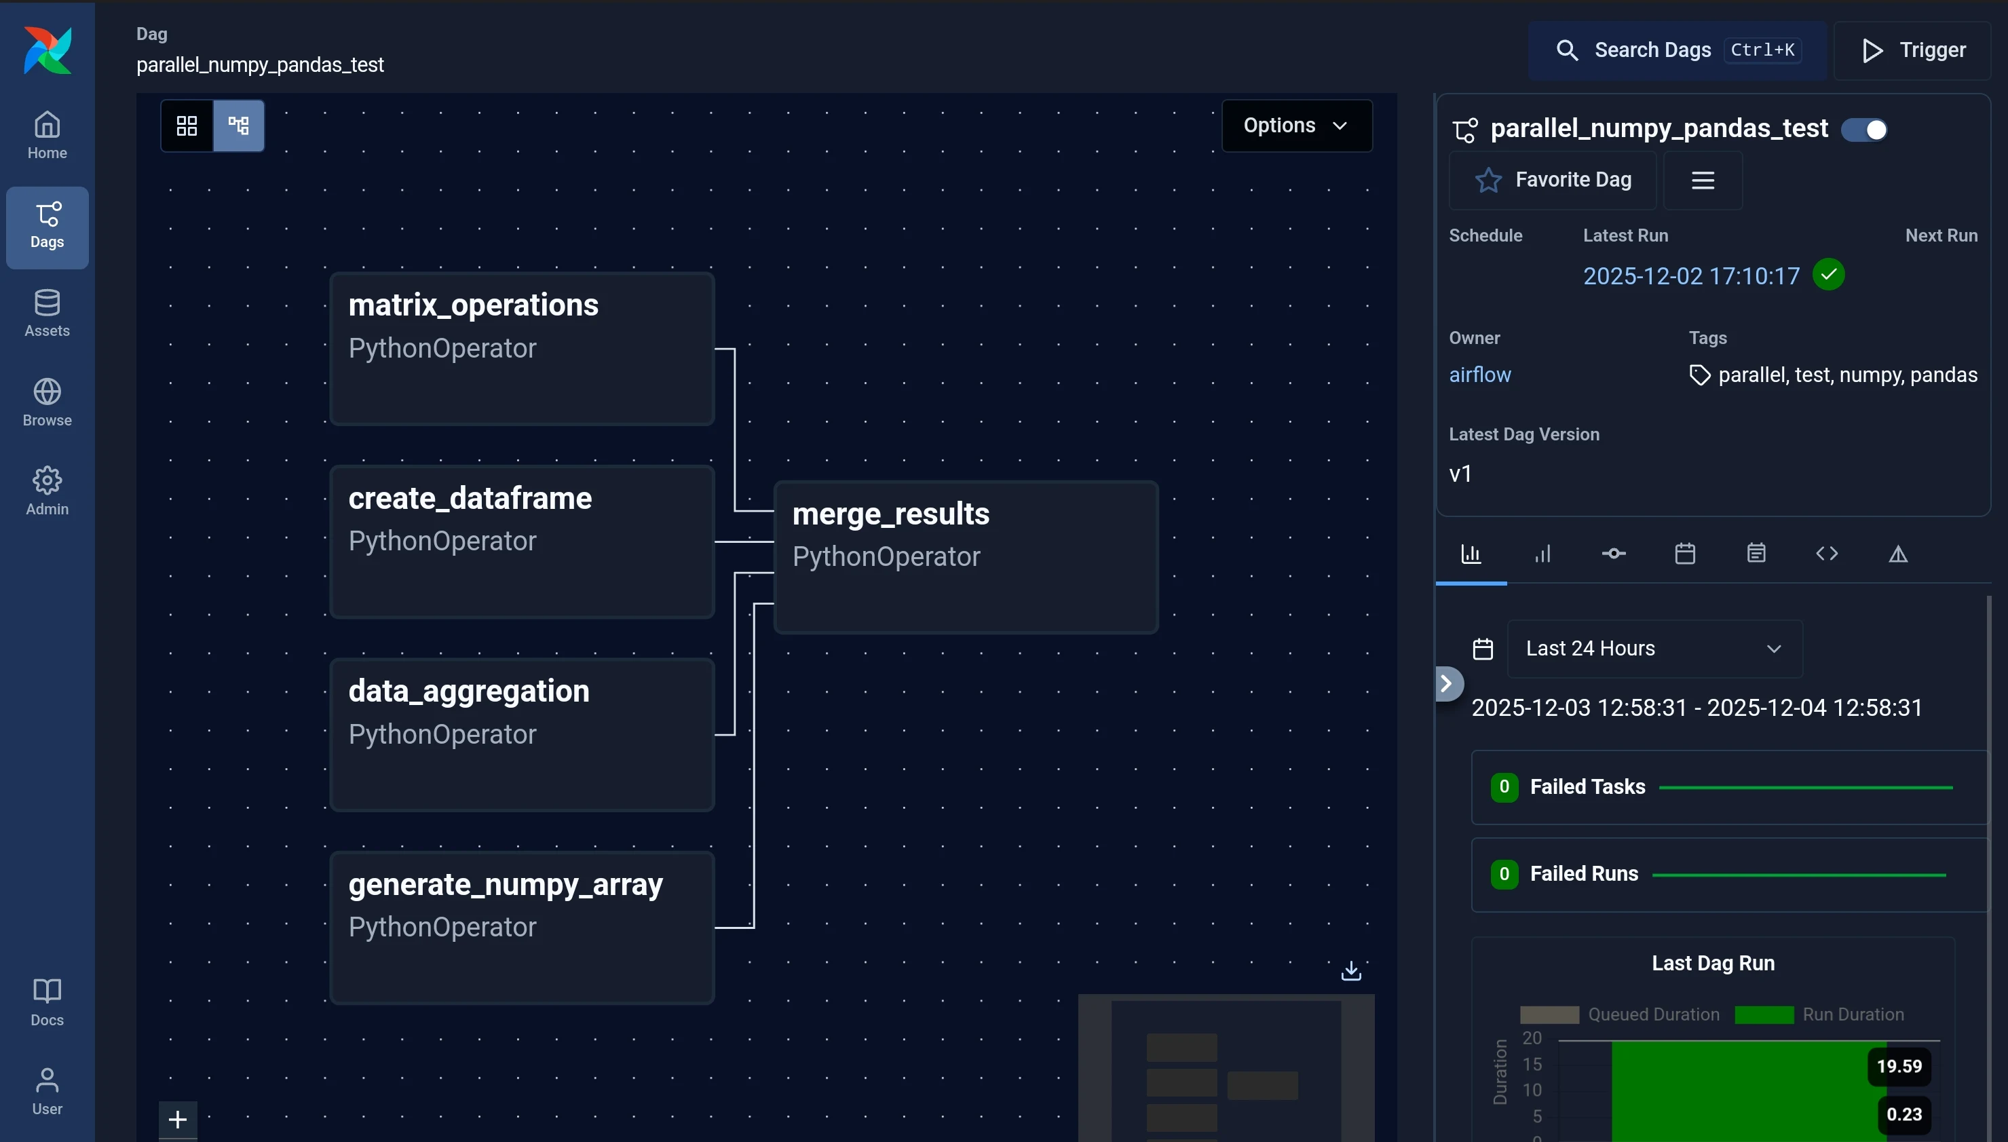Open the Details tab triangle icon
Viewport: 2008px width, 1142px height.
[x=1898, y=554]
